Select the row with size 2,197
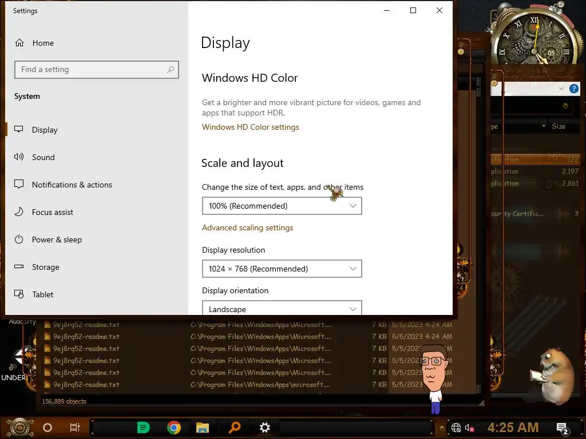Screen dimensions: 586x439 tap(535, 171)
